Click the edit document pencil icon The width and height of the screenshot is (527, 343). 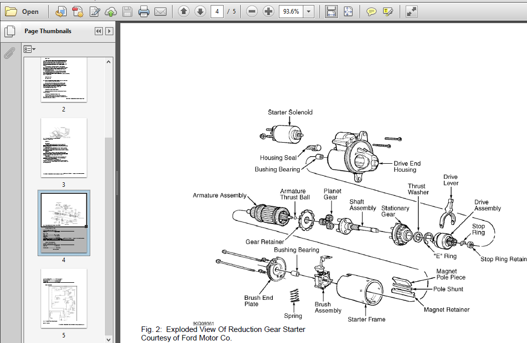94,12
